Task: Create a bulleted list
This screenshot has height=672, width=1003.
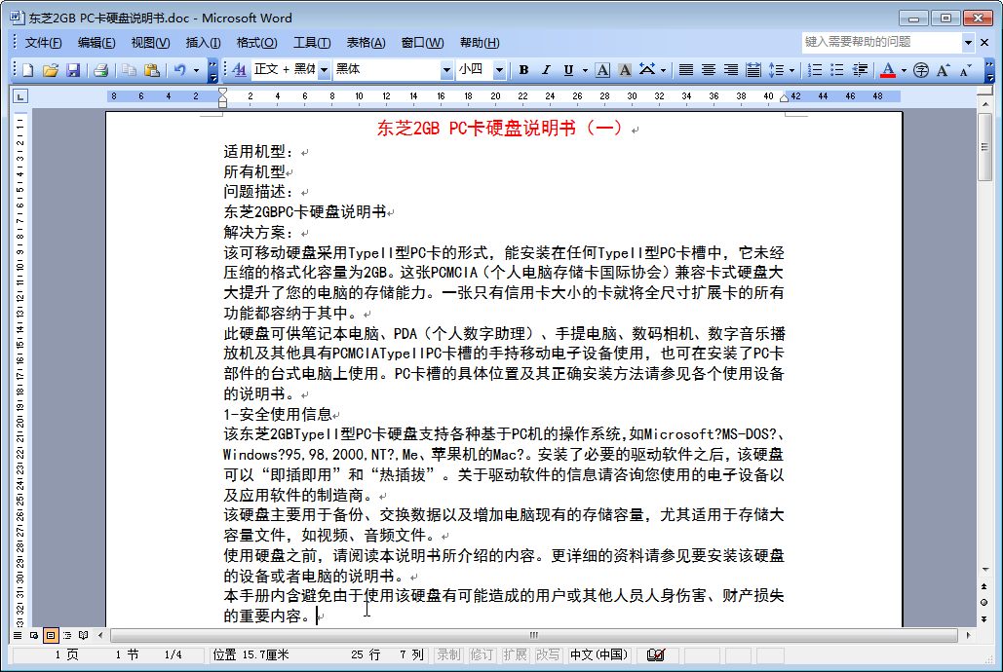Action: pyautogui.click(x=836, y=70)
